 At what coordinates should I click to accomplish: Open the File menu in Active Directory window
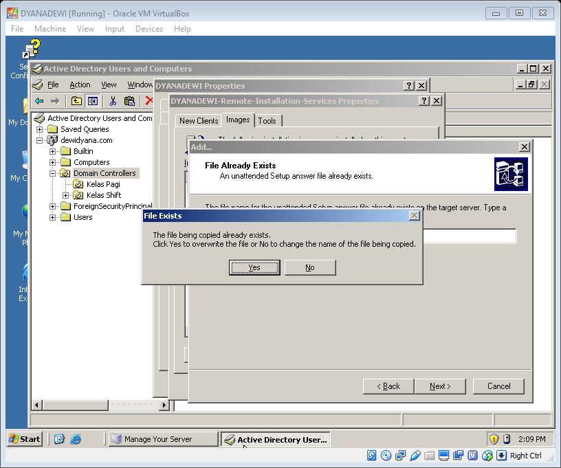tap(53, 85)
